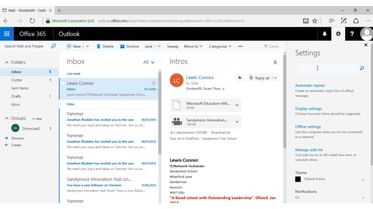Image resolution: width=373 pixels, height=209 pixels.
Task: Click the Archive box icon
Action: pos(122,46)
